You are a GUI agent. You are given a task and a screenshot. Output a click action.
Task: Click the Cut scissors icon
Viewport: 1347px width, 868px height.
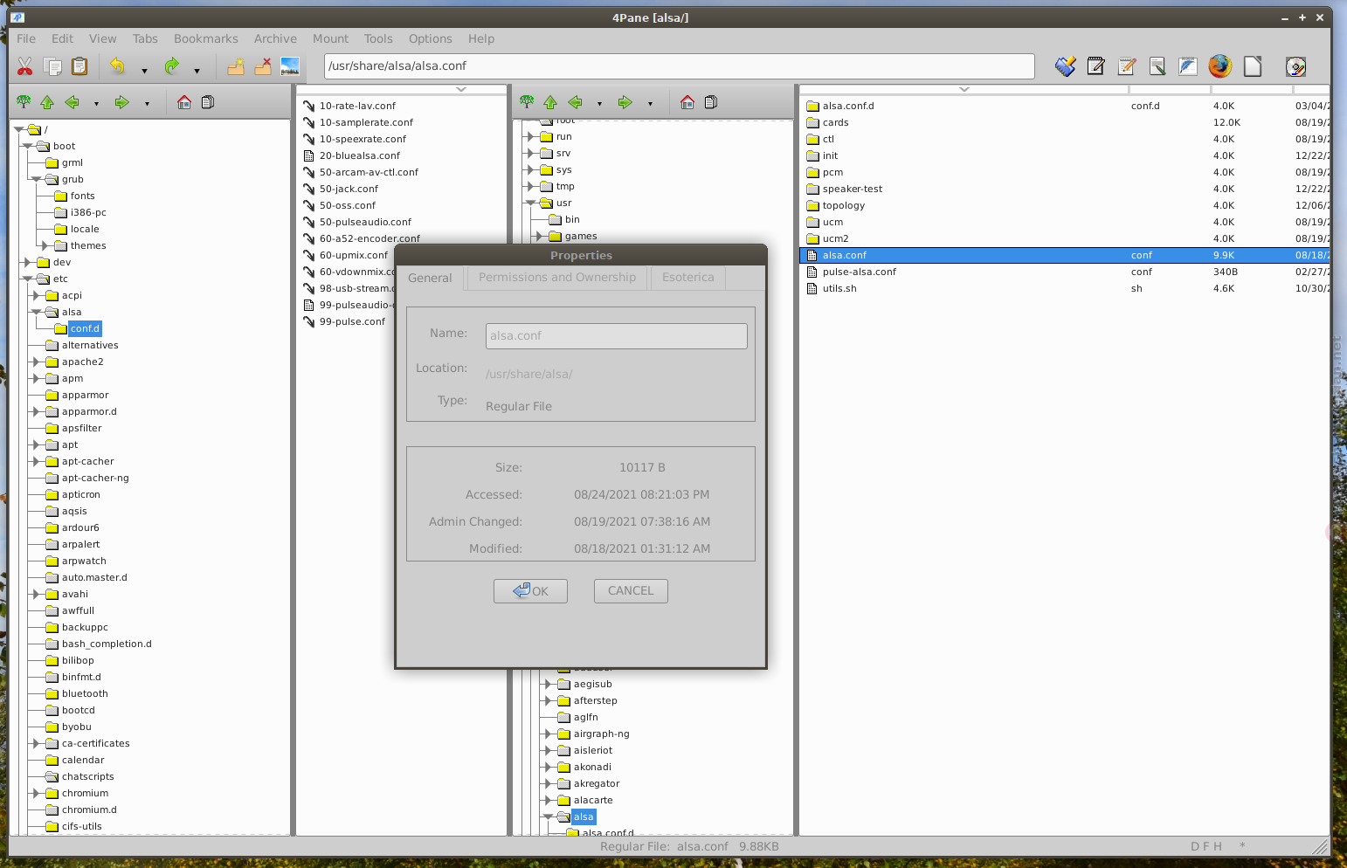[25, 66]
